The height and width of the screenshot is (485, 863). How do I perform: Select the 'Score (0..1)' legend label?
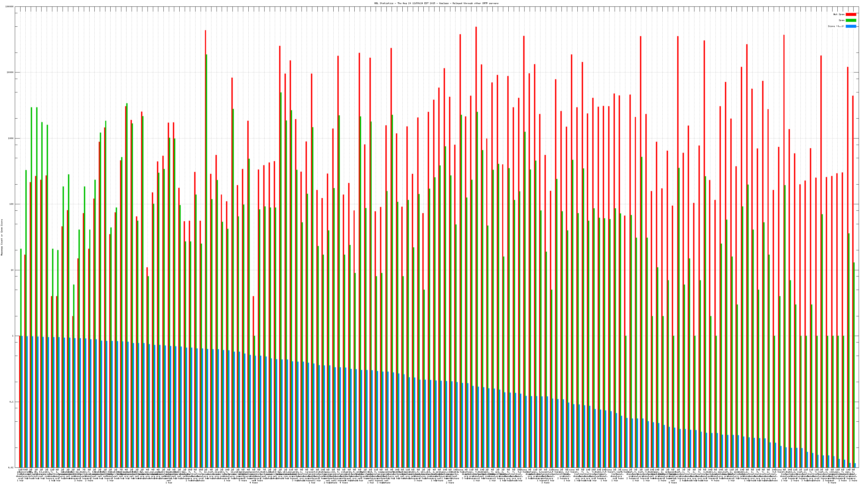tap(836, 26)
